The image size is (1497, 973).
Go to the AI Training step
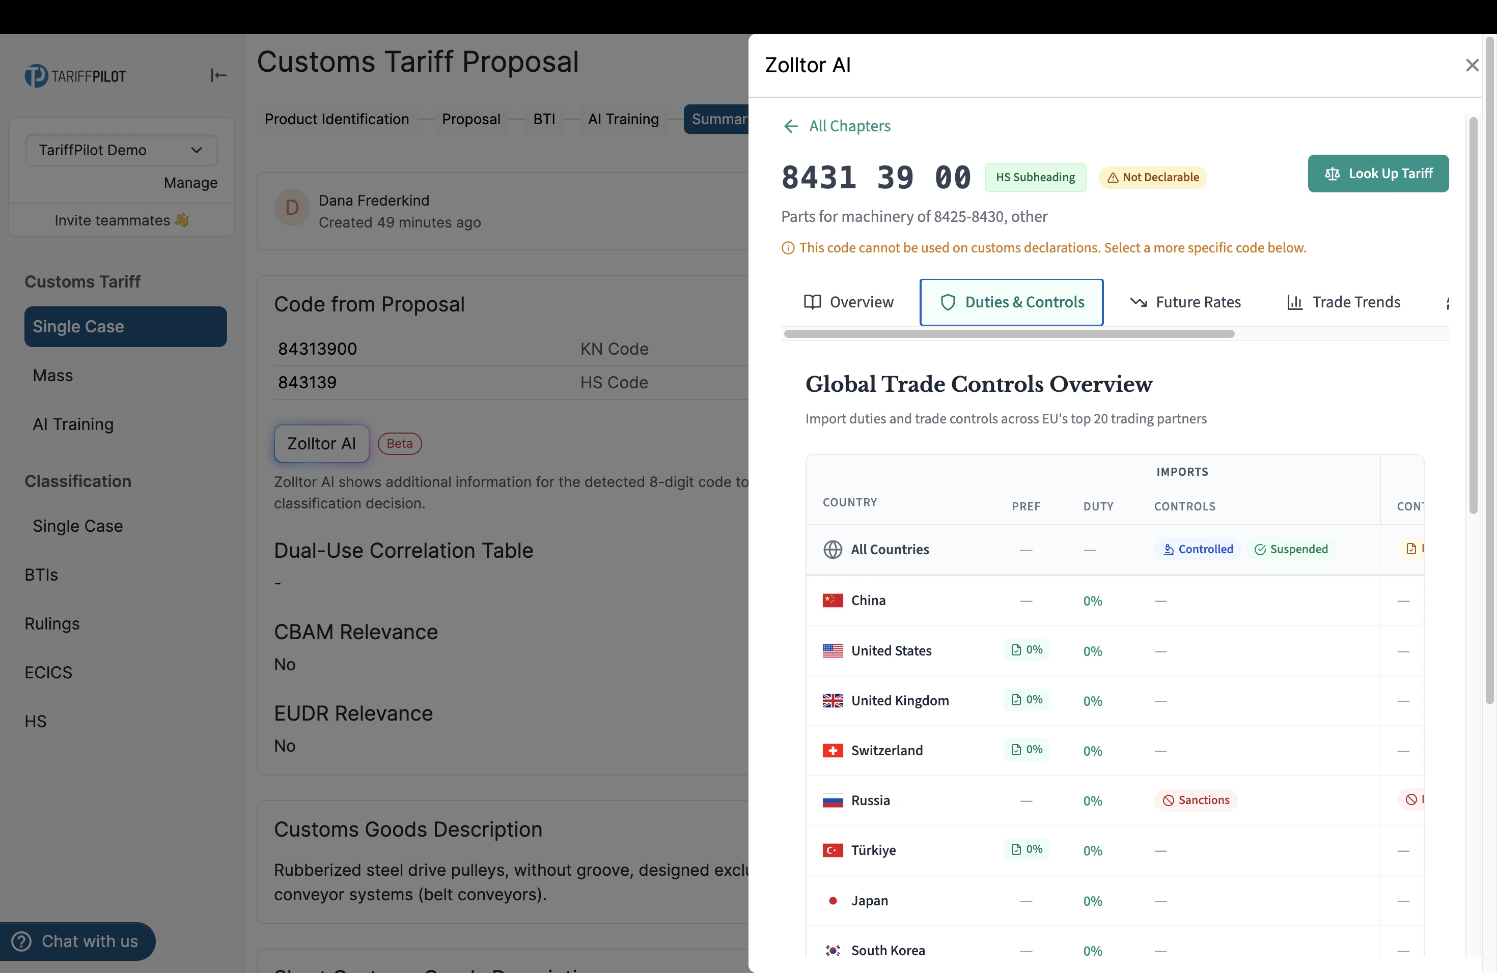(623, 119)
